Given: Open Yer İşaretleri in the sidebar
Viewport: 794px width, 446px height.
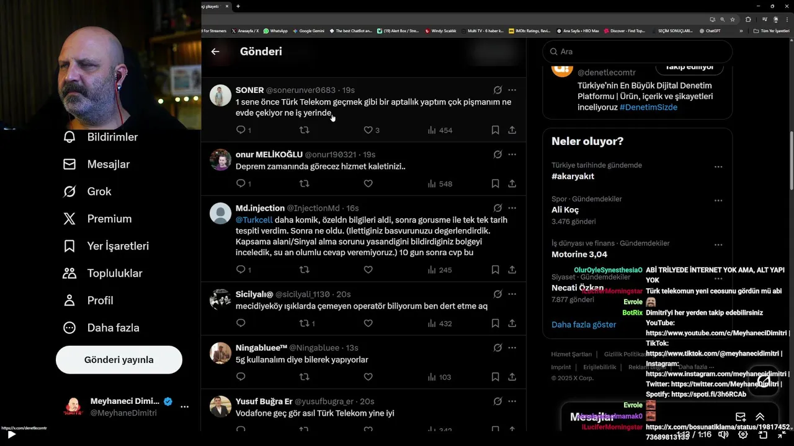Looking at the screenshot, I should [105, 246].
